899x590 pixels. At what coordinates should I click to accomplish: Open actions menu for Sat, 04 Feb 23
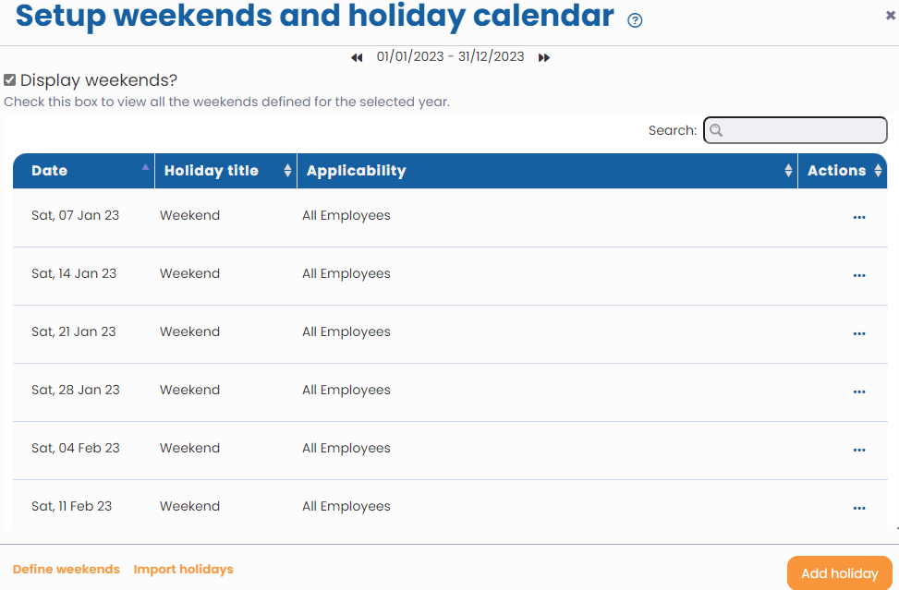(x=859, y=451)
